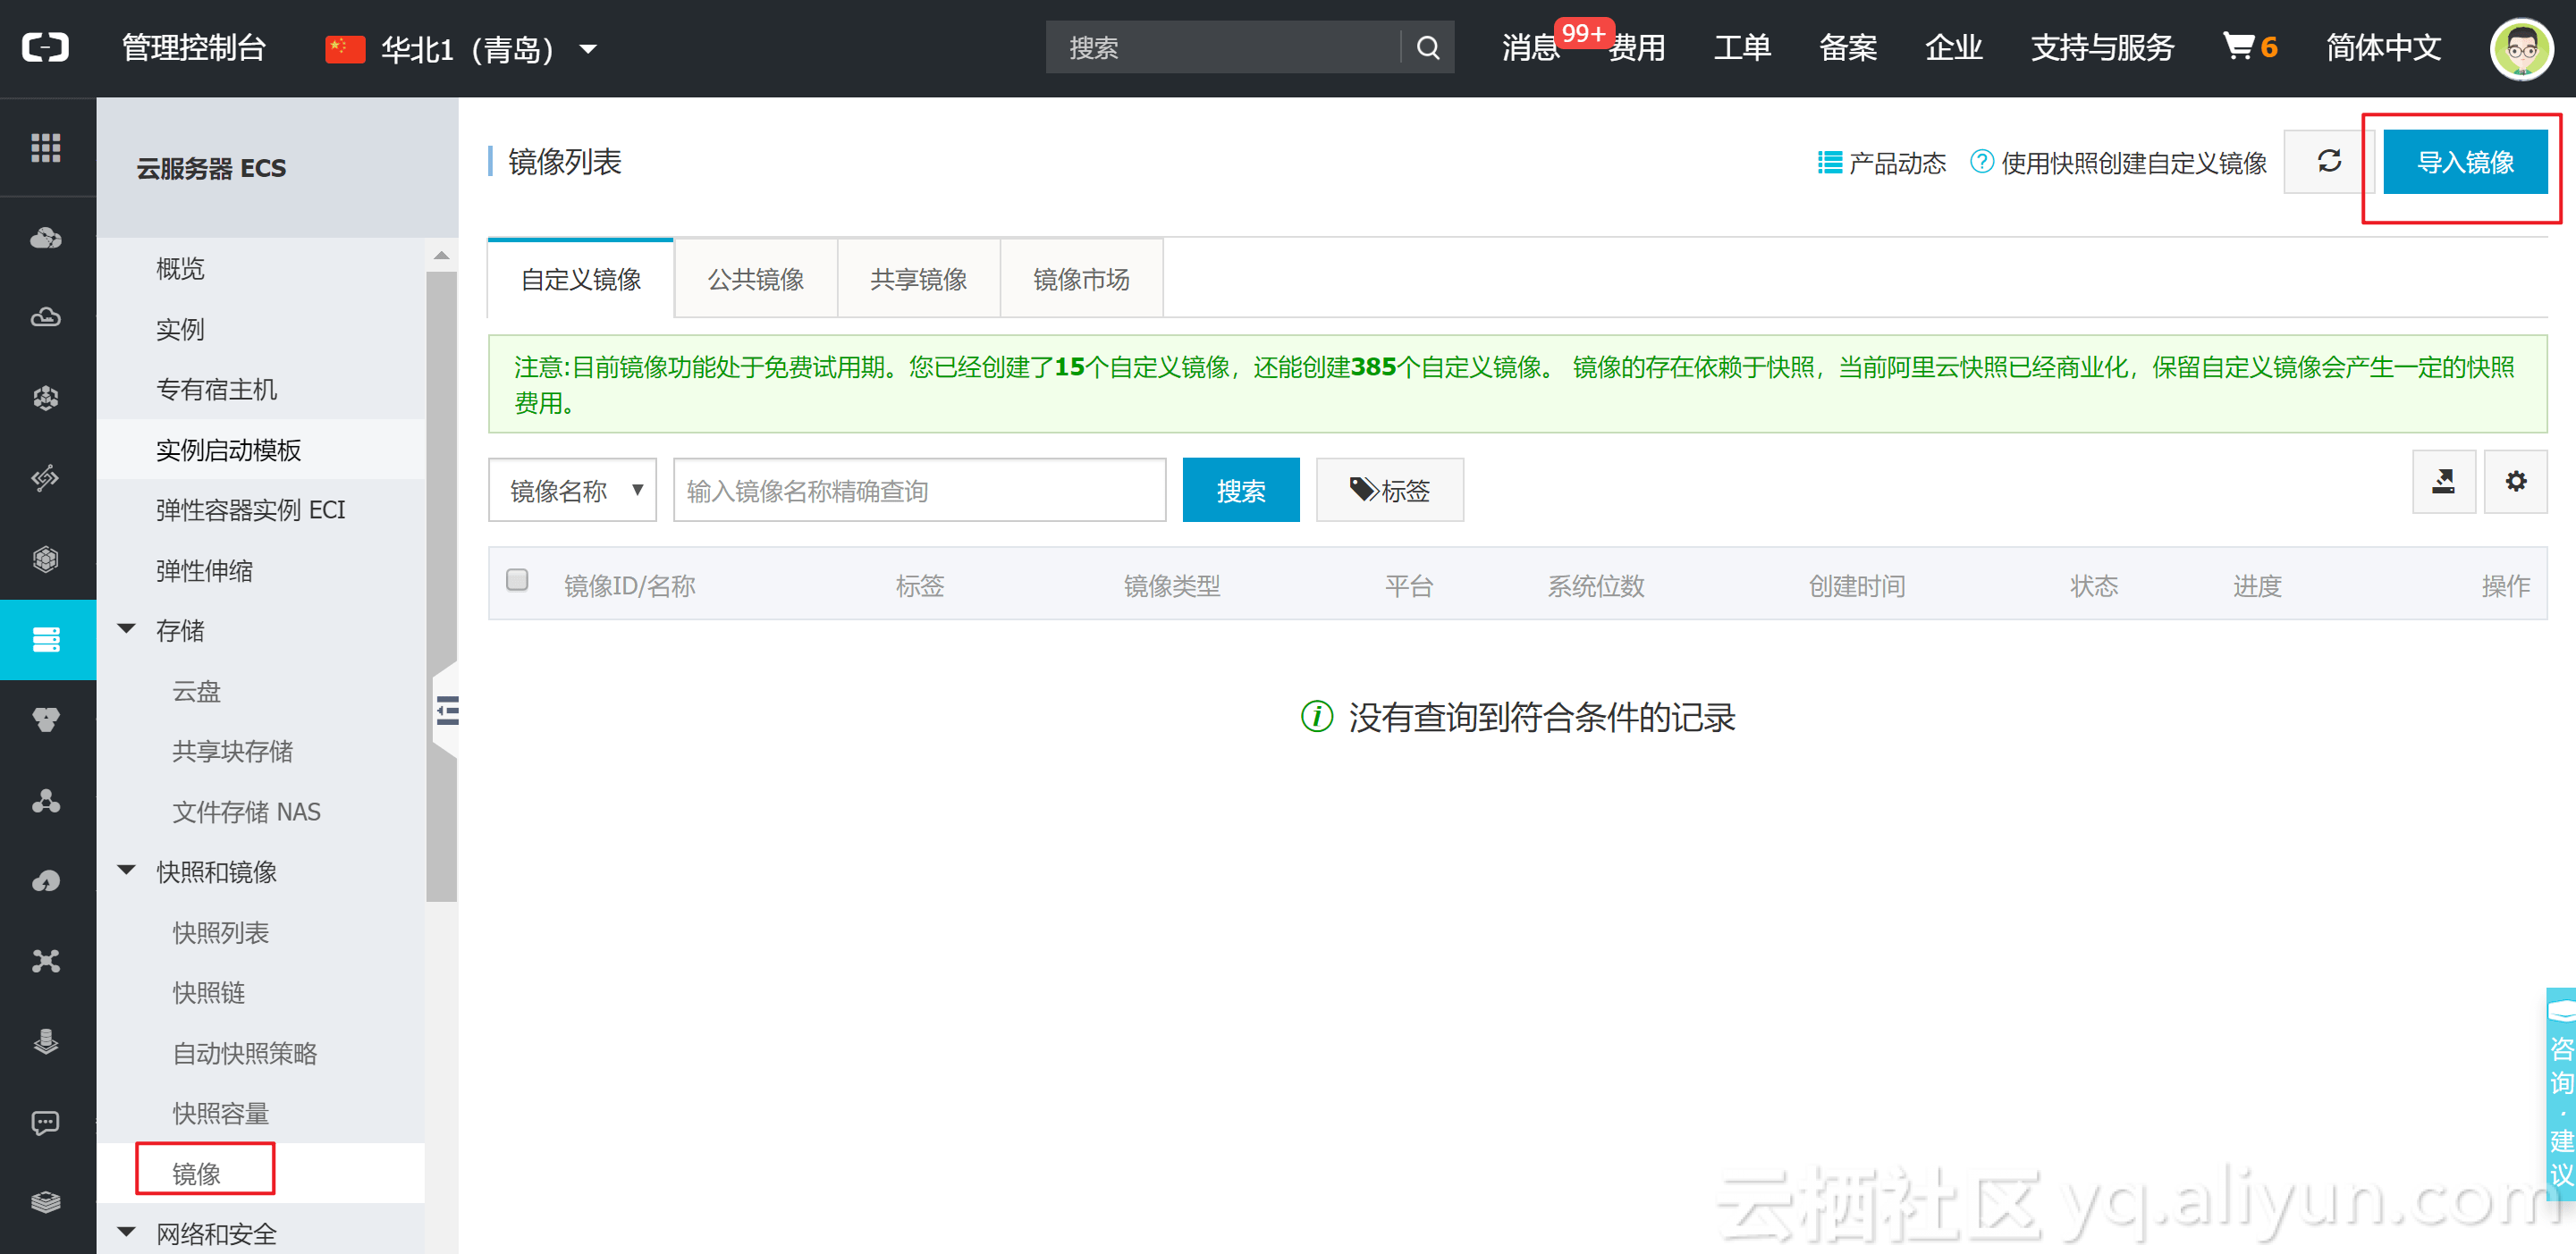Click the refresh icon button
Viewport: 2576px width, 1254px height.
click(x=2328, y=161)
